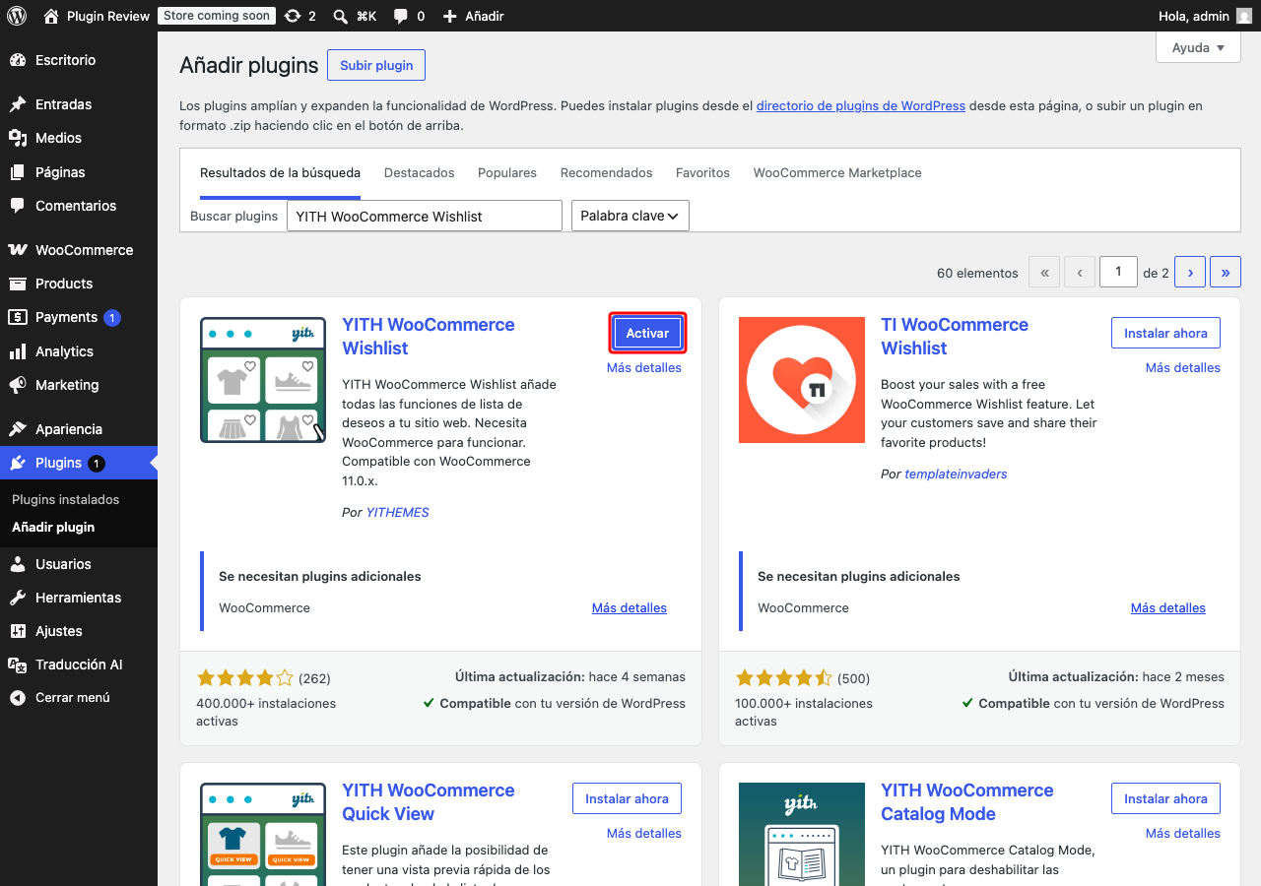Open the templateinvaders author link
Viewport: 1261px width, 886px height.
click(957, 474)
